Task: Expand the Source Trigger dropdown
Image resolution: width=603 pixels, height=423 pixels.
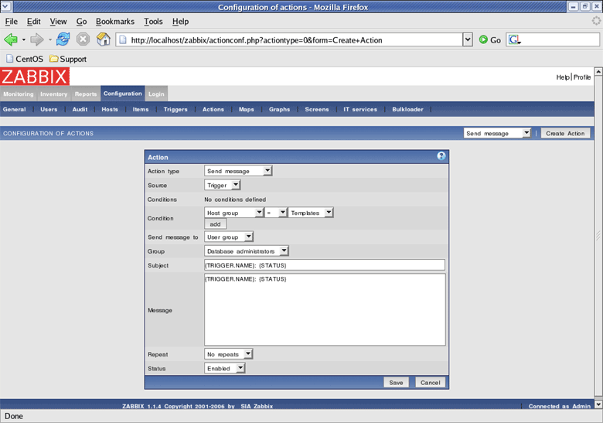Action: pyautogui.click(x=223, y=185)
